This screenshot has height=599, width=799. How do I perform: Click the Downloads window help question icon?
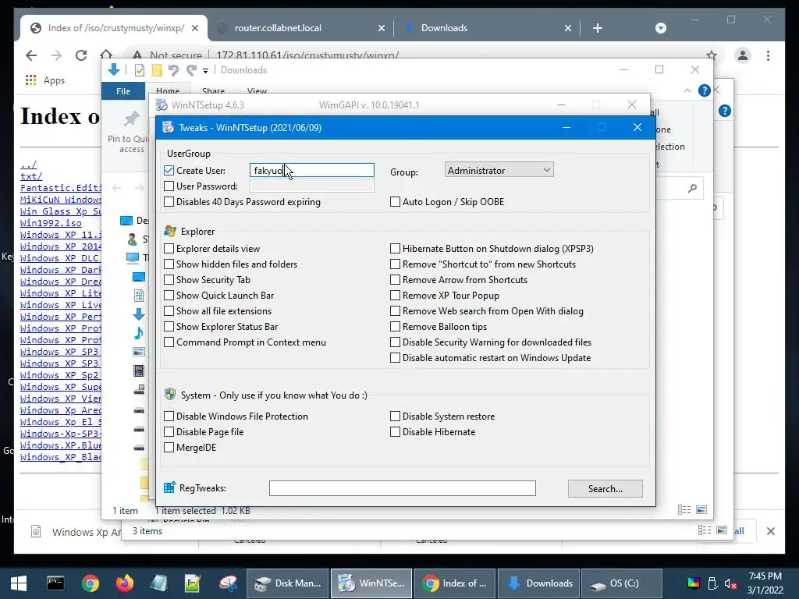click(x=705, y=90)
